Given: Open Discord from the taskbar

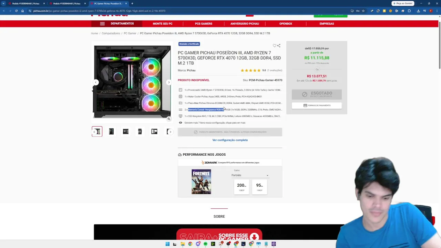Looking at the screenshot, I should coord(198,244).
